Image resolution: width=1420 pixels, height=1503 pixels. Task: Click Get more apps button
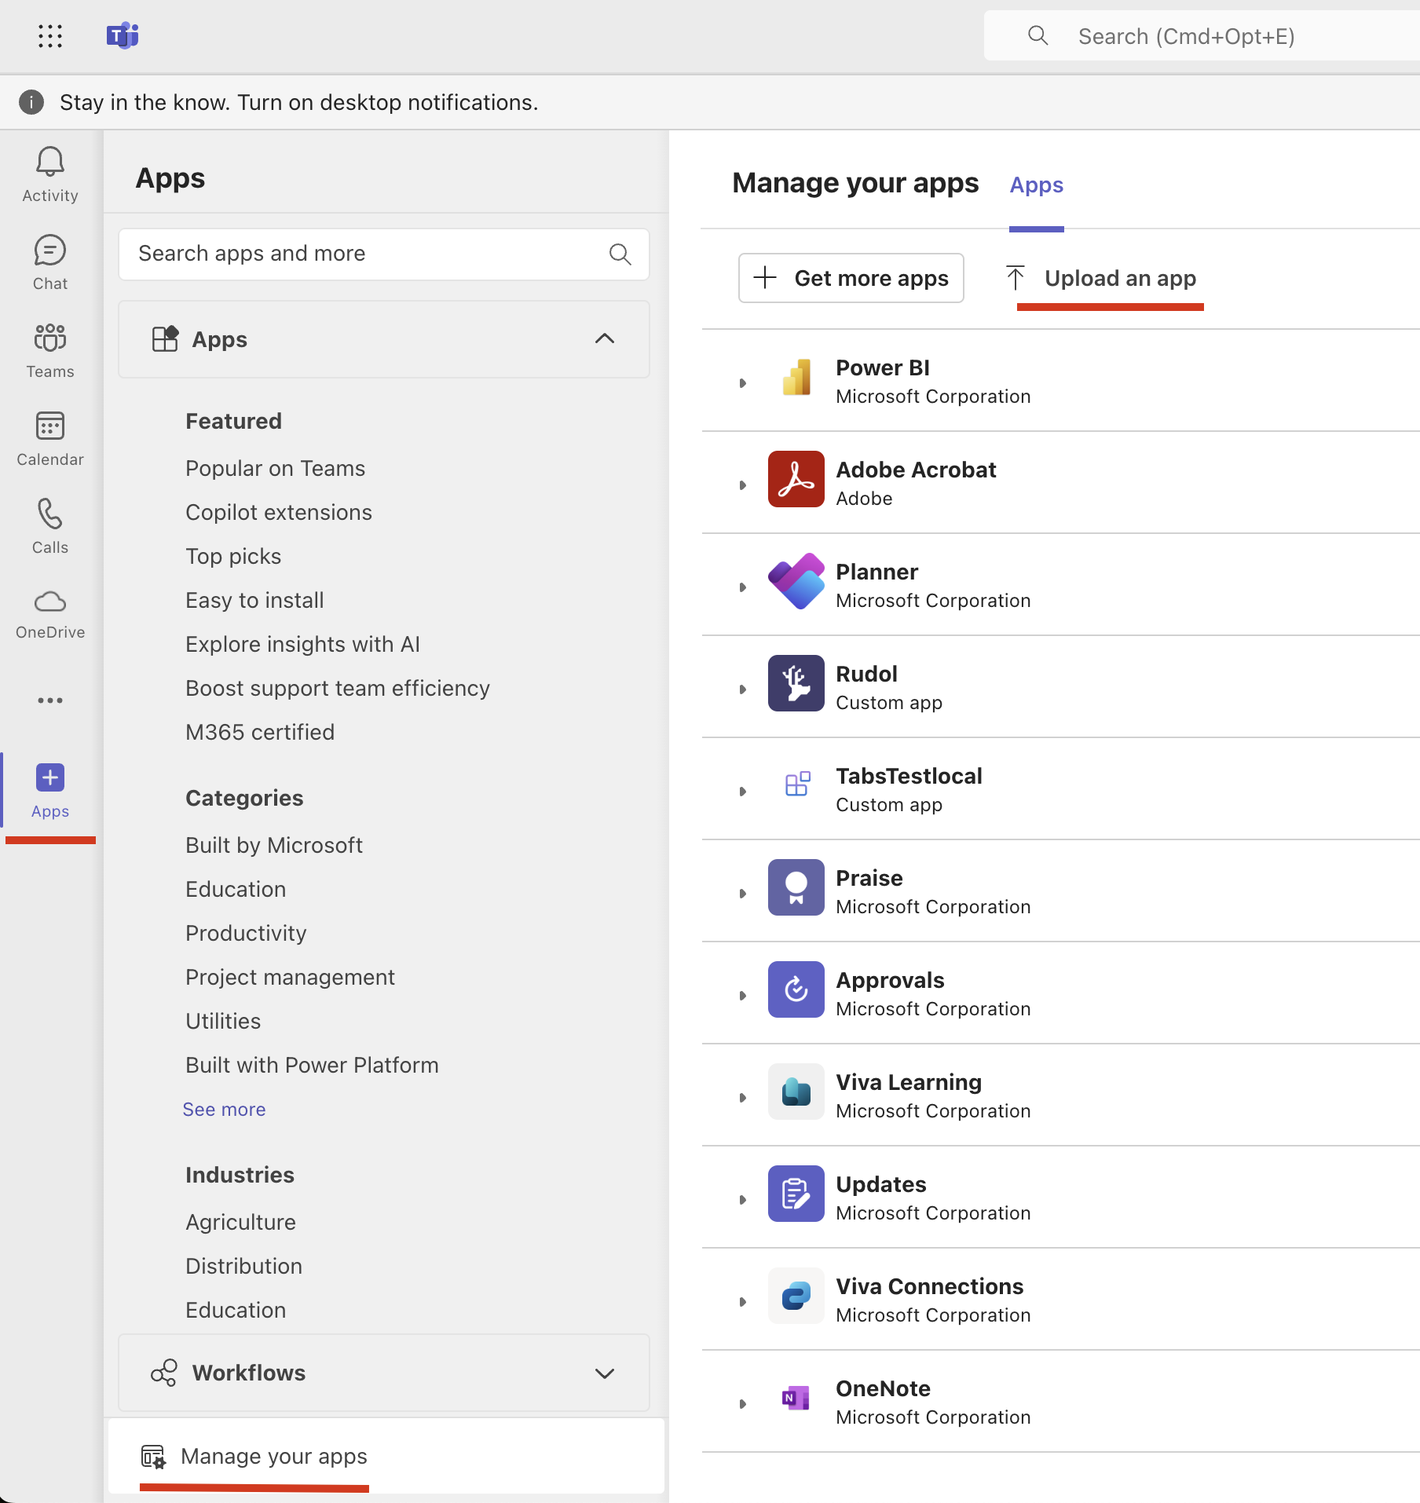[851, 278]
